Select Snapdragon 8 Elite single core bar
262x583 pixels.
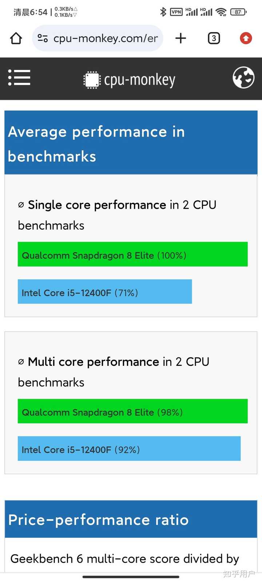tap(133, 254)
